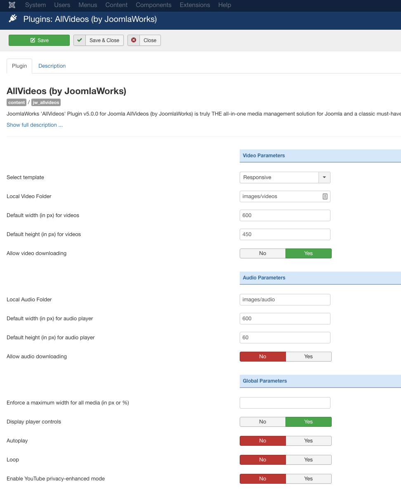
Task: Enable YouTube privacy-enhanced mode with Yes
Action: (x=309, y=479)
